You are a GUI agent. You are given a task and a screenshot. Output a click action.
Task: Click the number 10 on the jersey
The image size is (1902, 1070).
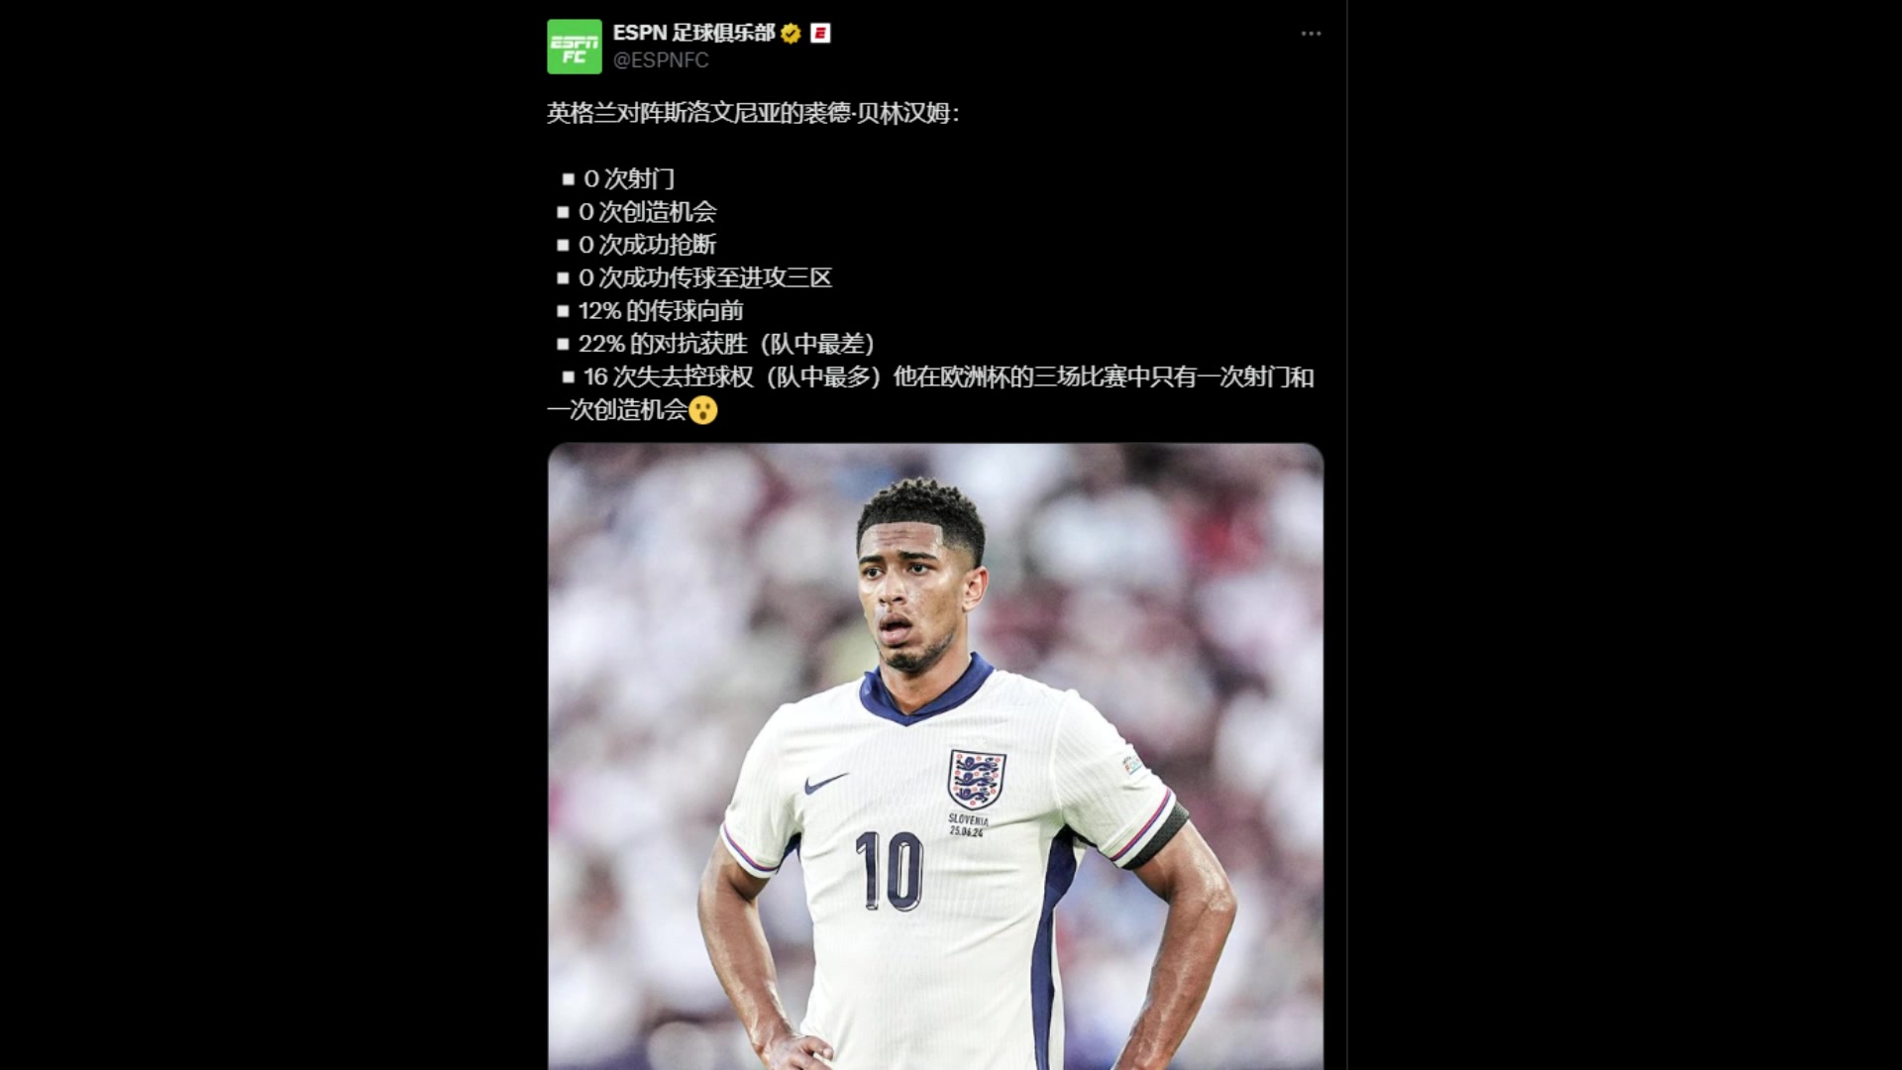pyautogui.click(x=890, y=870)
